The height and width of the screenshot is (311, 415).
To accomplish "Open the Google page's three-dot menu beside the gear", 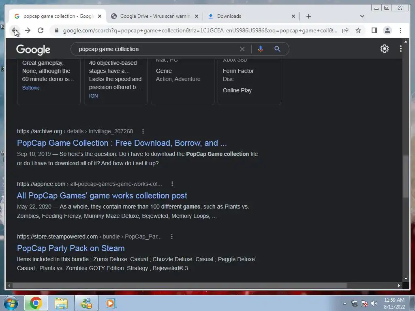I will (401, 49).
